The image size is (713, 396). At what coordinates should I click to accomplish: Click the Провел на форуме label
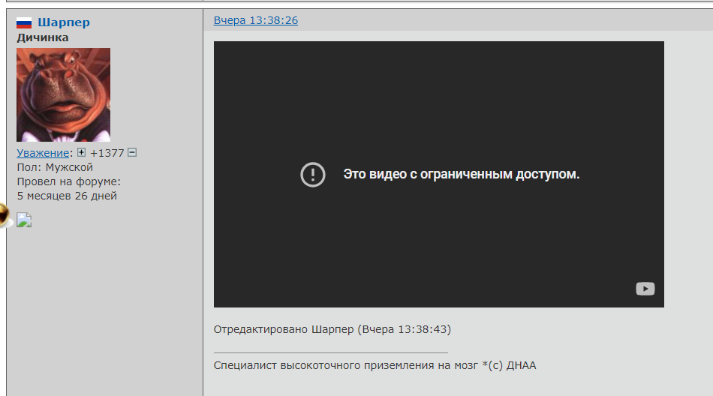pyautogui.click(x=68, y=181)
